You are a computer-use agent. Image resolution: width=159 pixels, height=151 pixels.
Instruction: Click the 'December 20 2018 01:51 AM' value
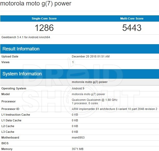click(x=91, y=56)
